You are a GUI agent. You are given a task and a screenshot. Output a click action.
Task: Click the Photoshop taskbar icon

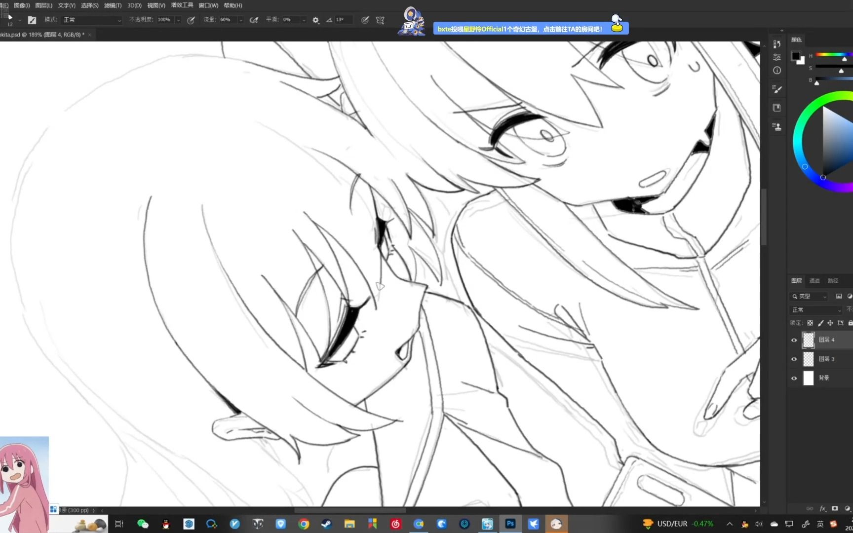tap(510, 524)
